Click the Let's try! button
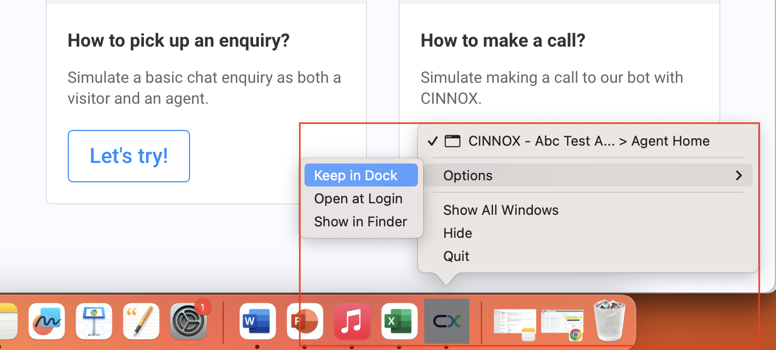This screenshot has width=776, height=350. pos(129,156)
